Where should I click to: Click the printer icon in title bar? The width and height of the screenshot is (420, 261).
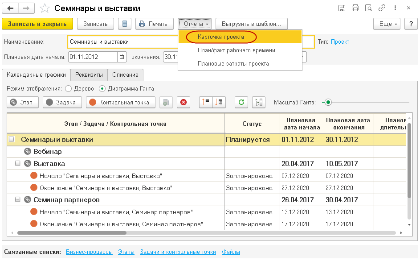pos(355,8)
